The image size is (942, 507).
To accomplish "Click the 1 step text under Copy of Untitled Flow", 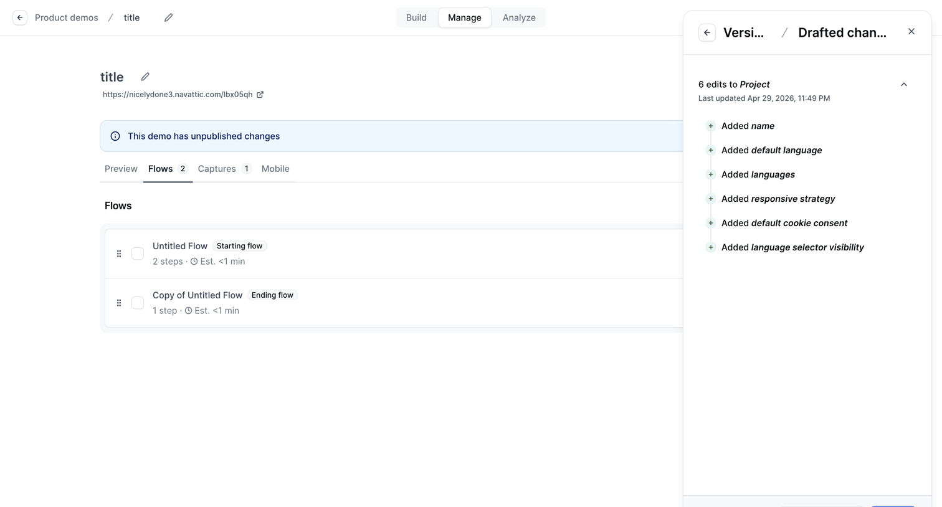I will click(x=164, y=311).
